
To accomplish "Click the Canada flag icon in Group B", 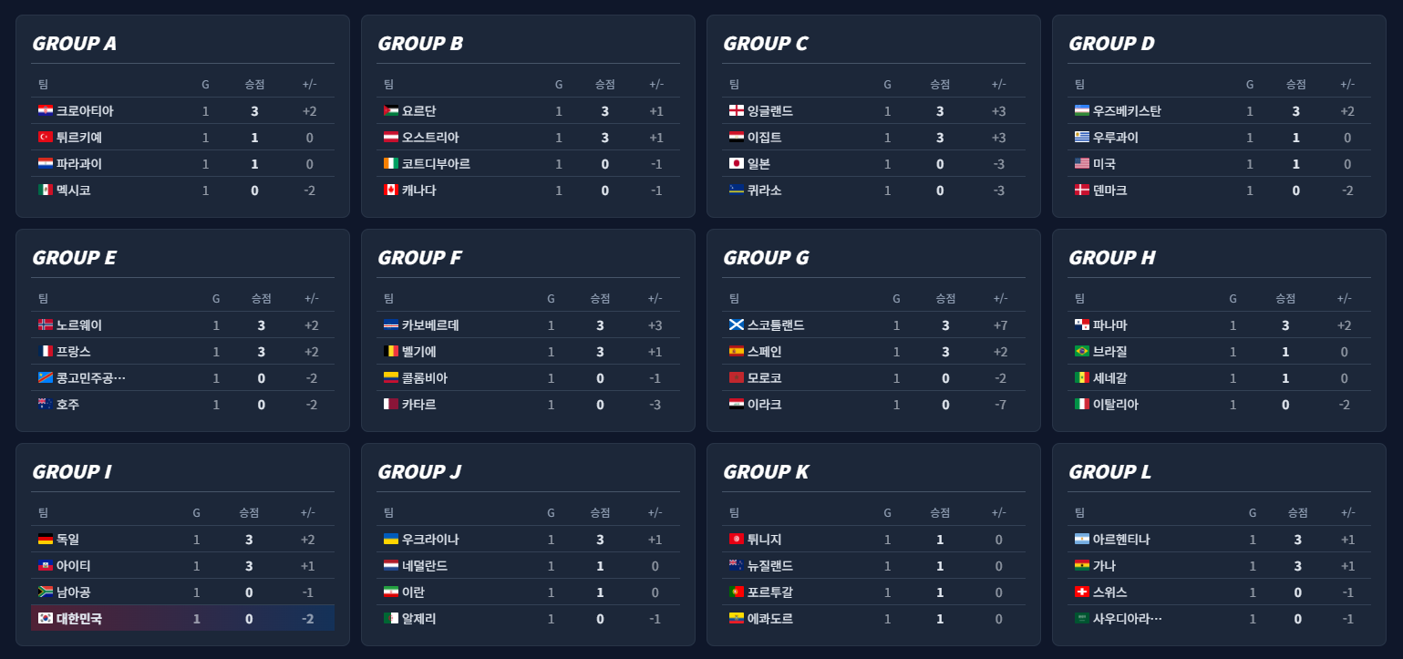I will coord(391,190).
